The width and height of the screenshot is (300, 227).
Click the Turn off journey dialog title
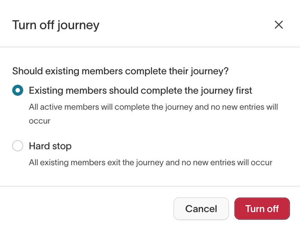(56, 25)
